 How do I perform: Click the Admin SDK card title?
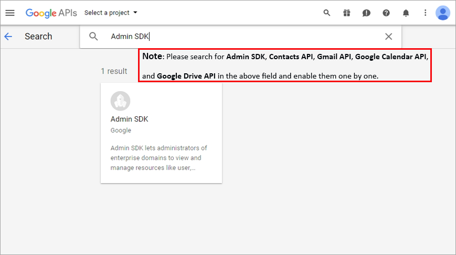coord(130,119)
